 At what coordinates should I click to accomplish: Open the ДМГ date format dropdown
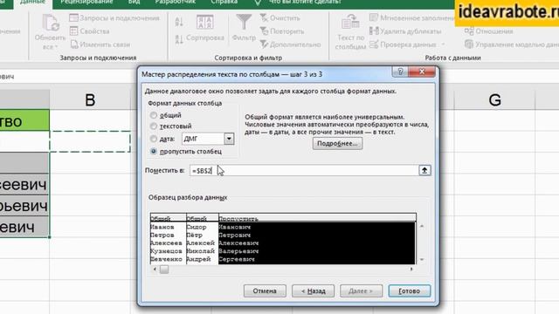[x=229, y=139]
